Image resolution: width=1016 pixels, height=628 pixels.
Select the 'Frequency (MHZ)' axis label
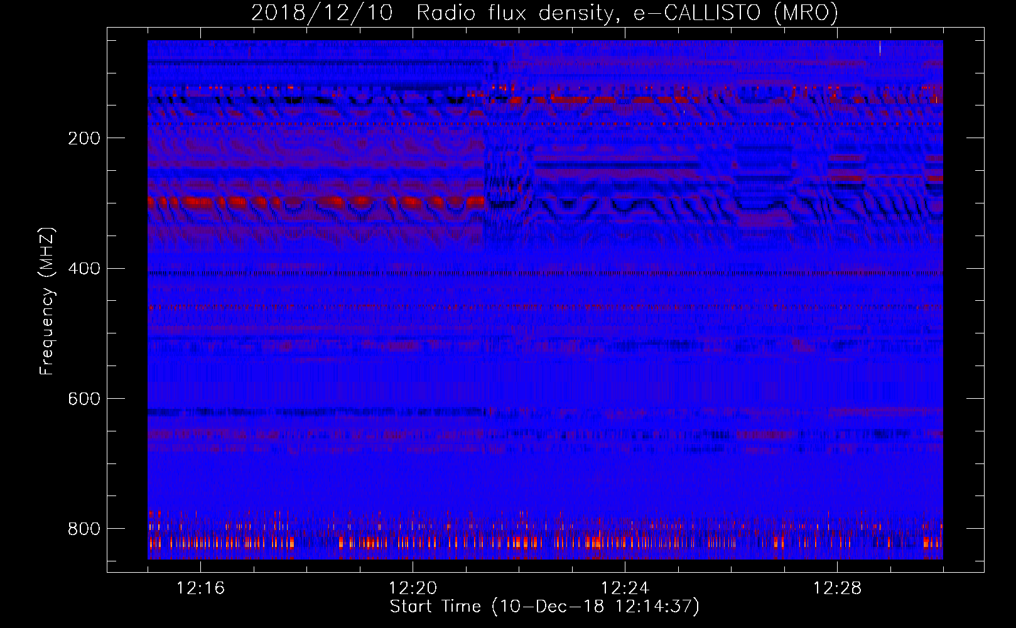pyautogui.click(x=47, y=301)
